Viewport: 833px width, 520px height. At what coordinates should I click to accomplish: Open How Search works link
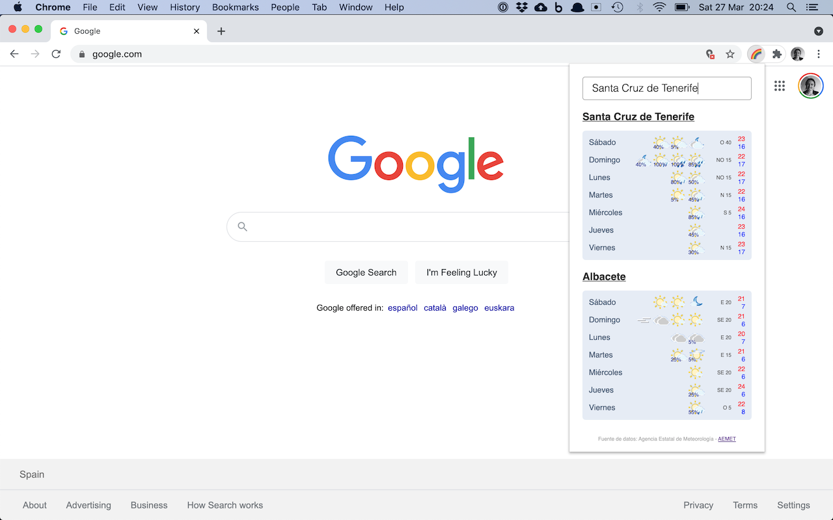click(225, 505)
